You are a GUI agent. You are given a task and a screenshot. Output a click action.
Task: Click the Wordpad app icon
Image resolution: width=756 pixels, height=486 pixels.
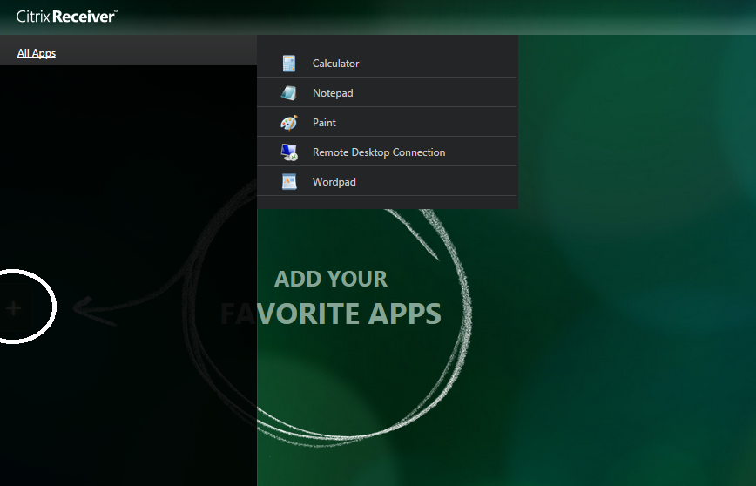click(289, 182)
